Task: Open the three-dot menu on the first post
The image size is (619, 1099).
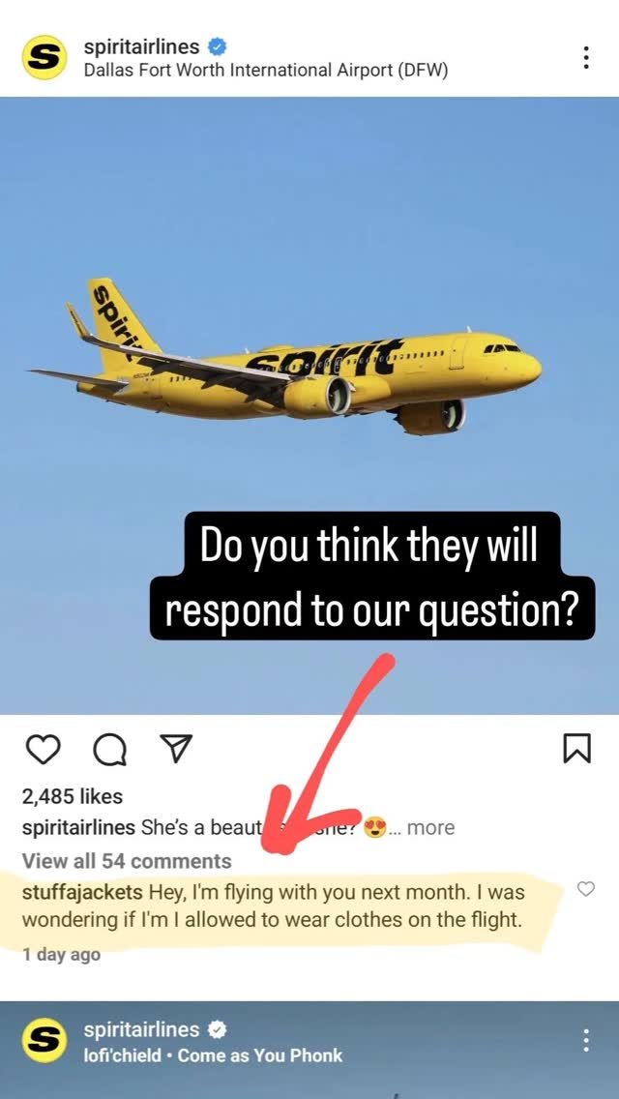Action: [x=586, y=57]
